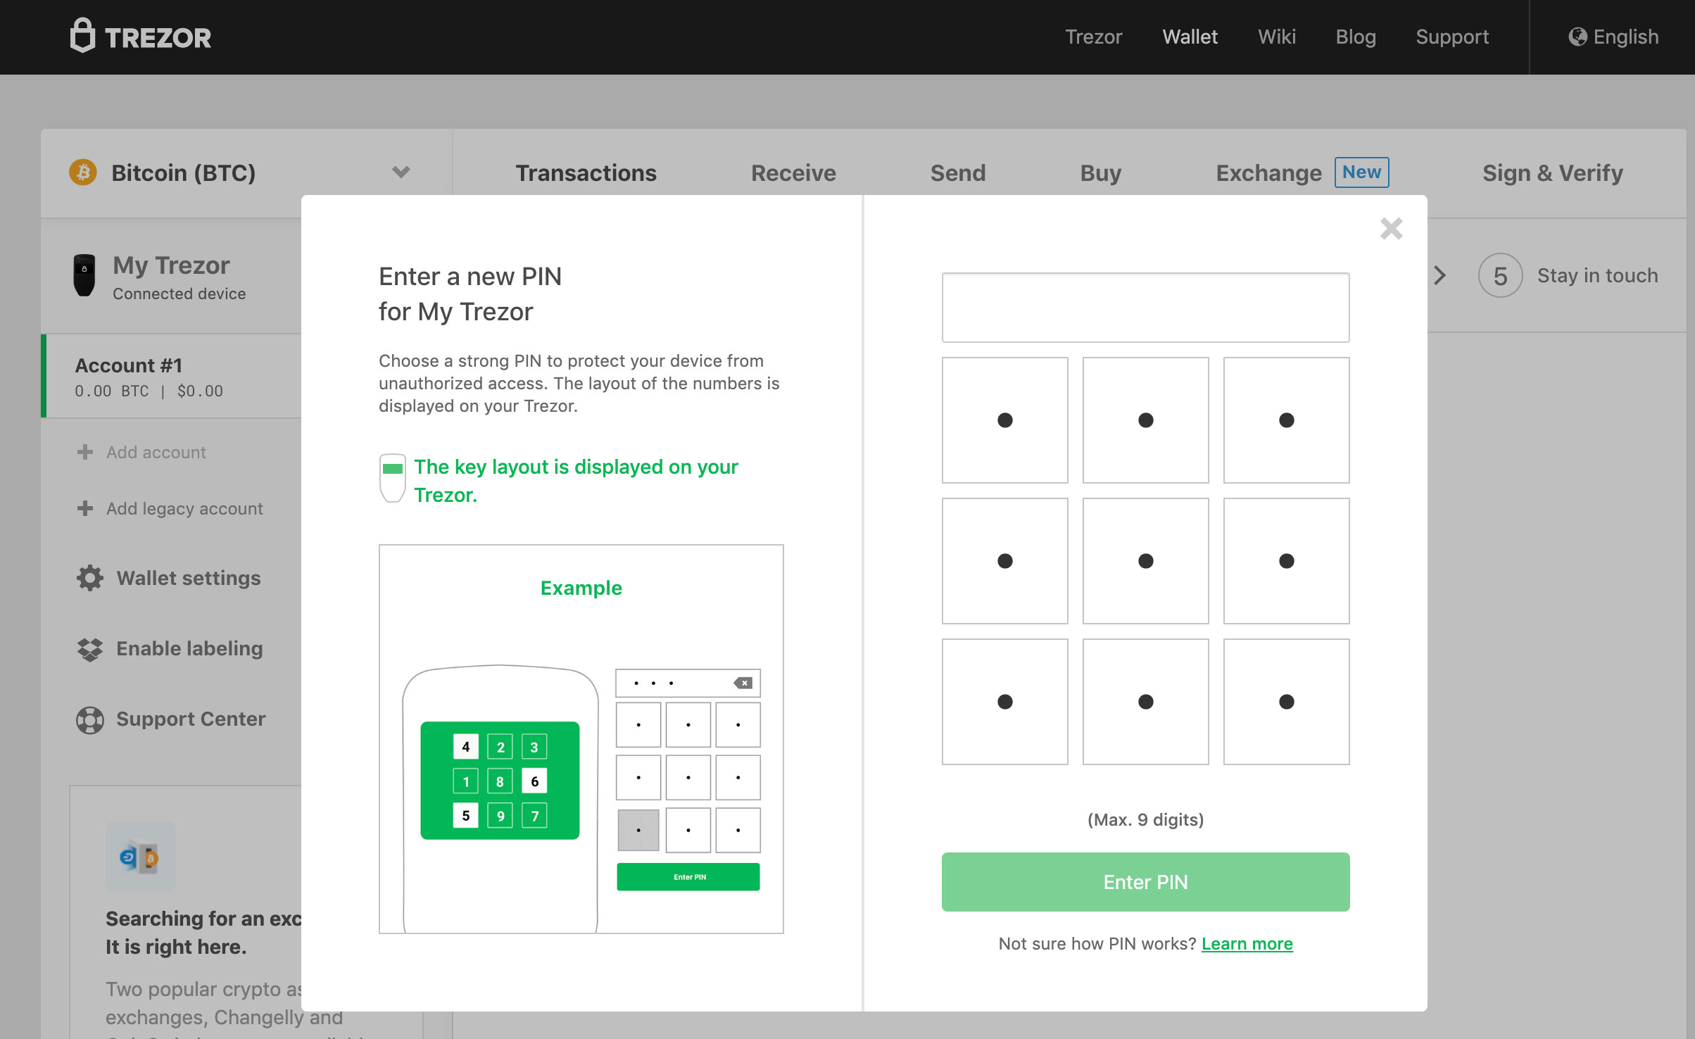Open the Wallet nav link
1695x1039 pixels.
[x=1190, y=37]
